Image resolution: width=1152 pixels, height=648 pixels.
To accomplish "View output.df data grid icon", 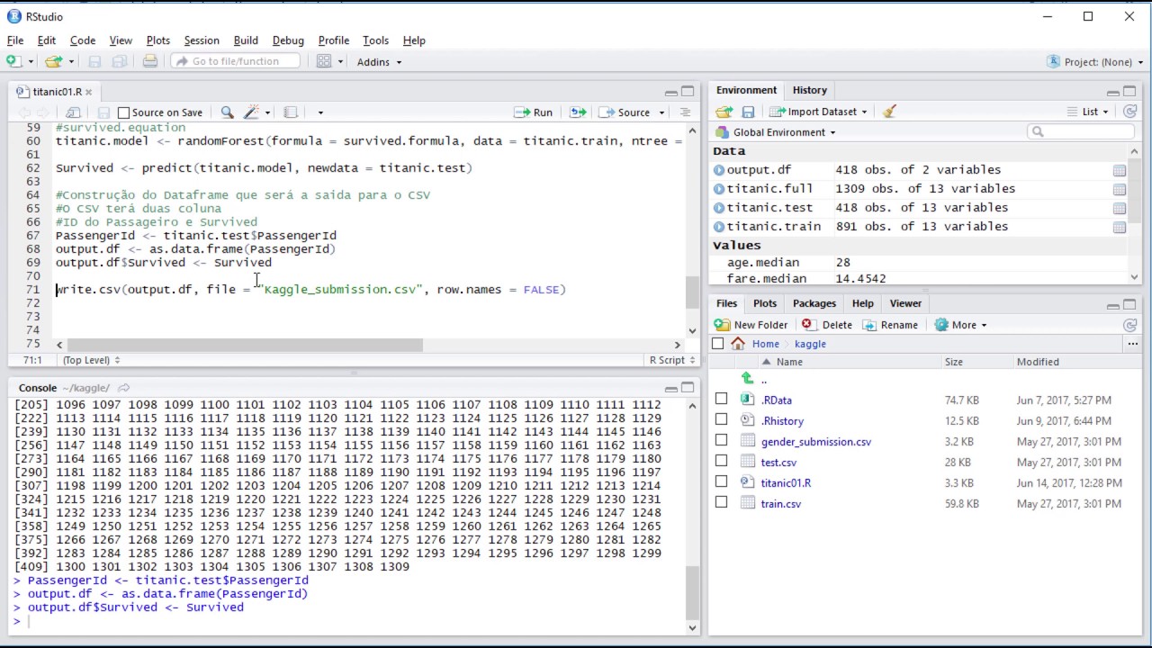I will coord(1119,170).
